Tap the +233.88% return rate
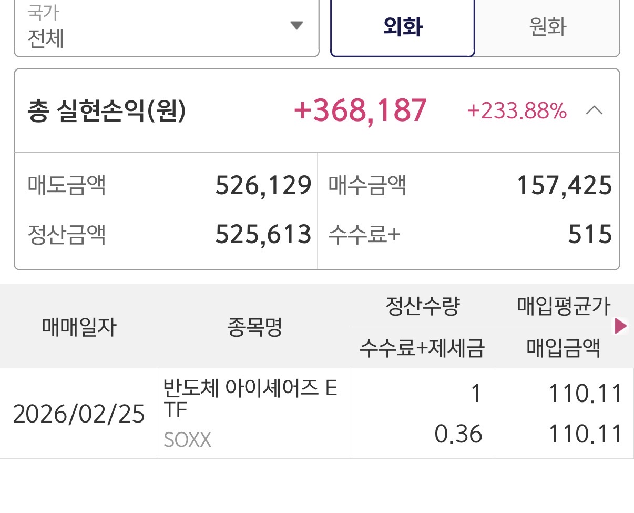 pyautogui.click(x=516, y=111)
